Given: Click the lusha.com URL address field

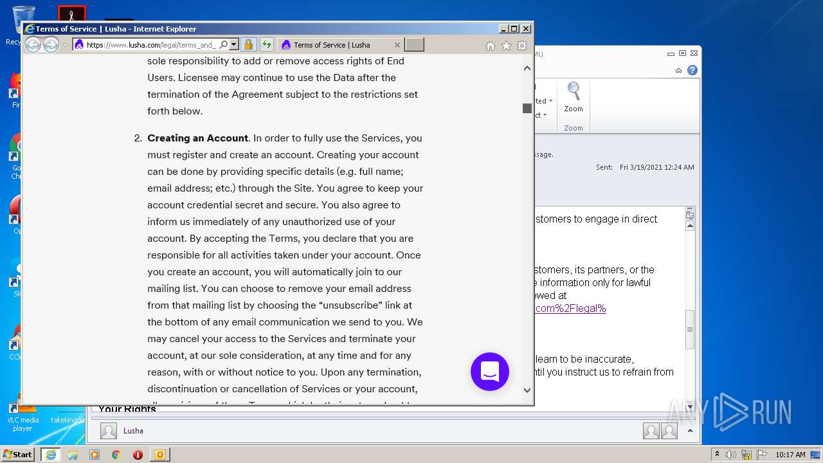Looking at the screenshot, I should coord(152,45).
